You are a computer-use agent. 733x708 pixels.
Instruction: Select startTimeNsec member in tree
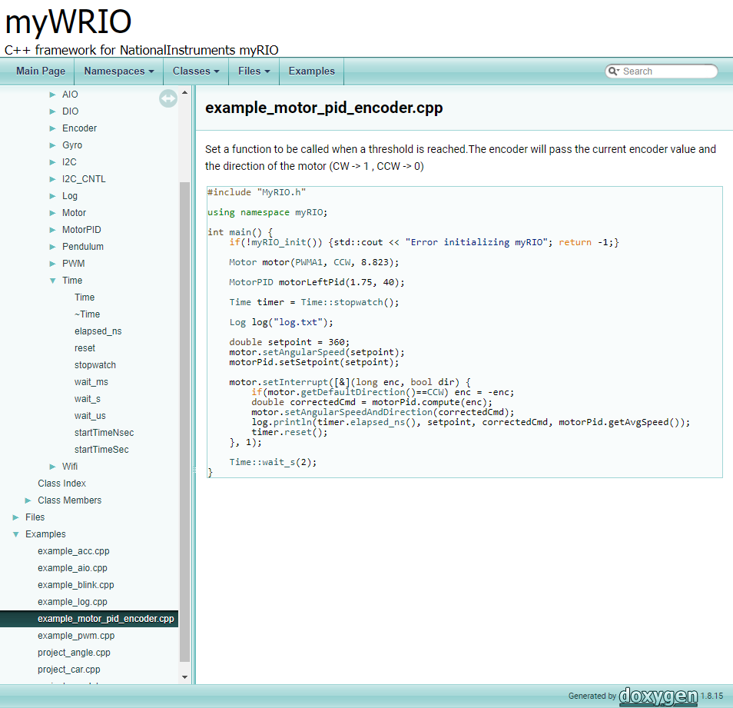(x=104, y=433)
